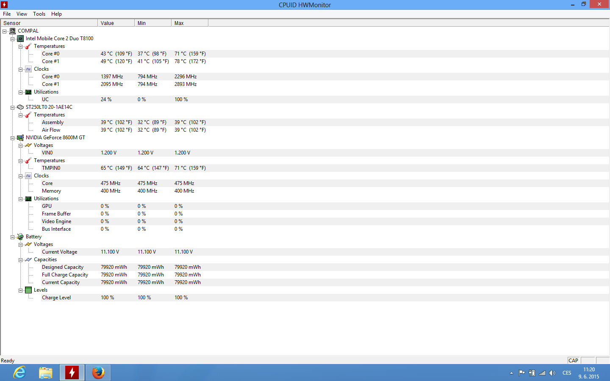Click the Clocks icon under NVIDIA GeForce
Viewport: 610px width, 381px height.
pyautogui.click(x=28, y=176)
